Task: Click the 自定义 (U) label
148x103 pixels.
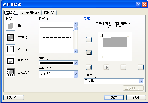Action: coord(25,72)
